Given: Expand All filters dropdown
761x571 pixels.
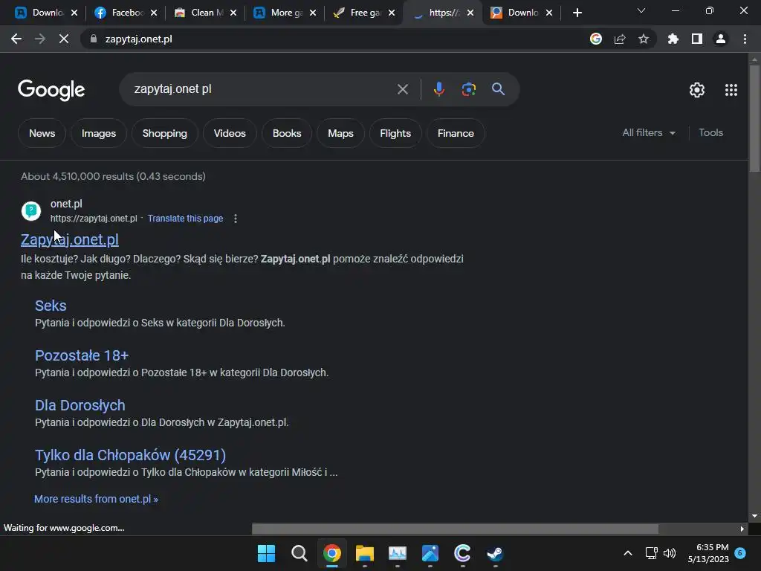Looking at the screenshot, I should coord(649,132).
